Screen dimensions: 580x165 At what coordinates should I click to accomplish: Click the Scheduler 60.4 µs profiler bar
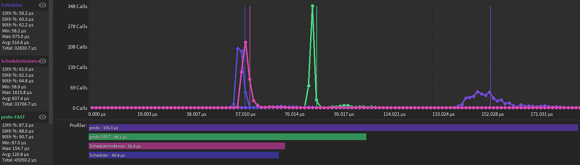[x=184, y=155]
